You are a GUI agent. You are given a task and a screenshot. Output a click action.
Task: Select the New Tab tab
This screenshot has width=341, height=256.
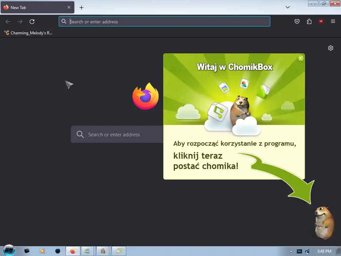pos(37,7)
